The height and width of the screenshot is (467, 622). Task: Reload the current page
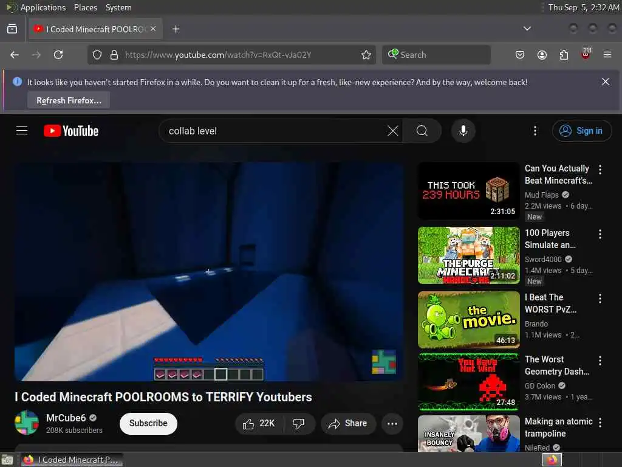[x=58, y=55]
